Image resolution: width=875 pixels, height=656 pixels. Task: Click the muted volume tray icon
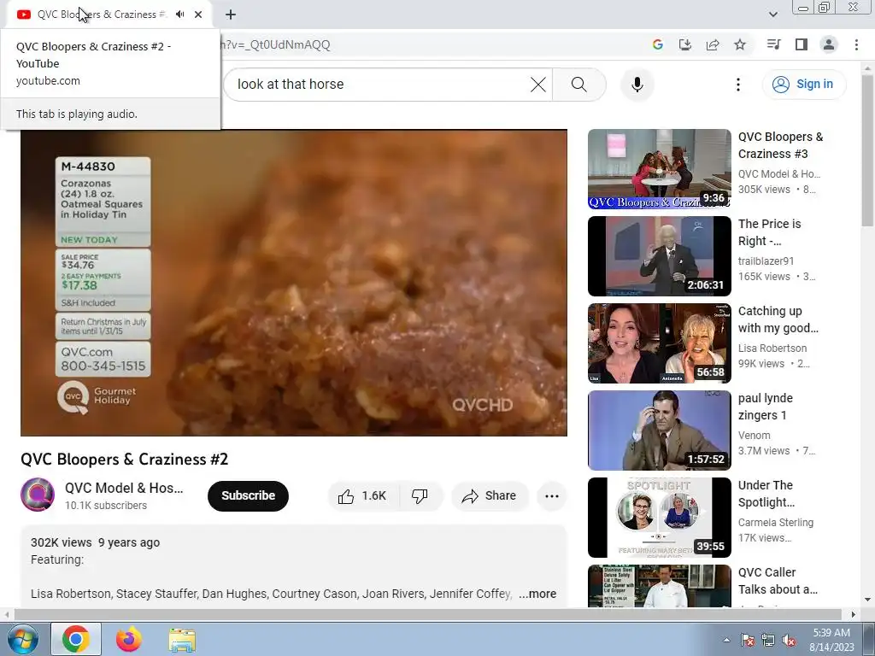789,640
